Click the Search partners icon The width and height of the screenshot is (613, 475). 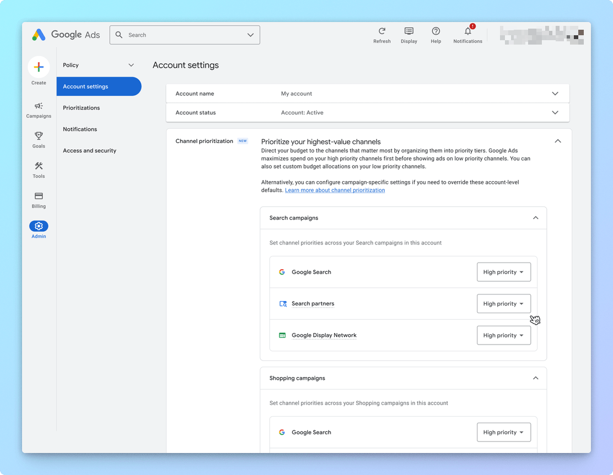point(283,304)
